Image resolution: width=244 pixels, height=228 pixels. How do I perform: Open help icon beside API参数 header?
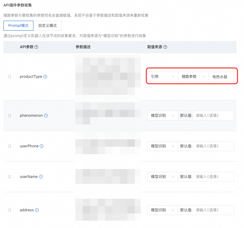point(36,47)
